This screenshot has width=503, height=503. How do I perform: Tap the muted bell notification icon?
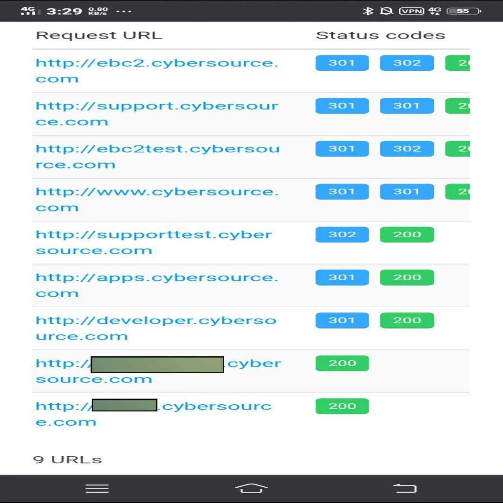point(386,11)
